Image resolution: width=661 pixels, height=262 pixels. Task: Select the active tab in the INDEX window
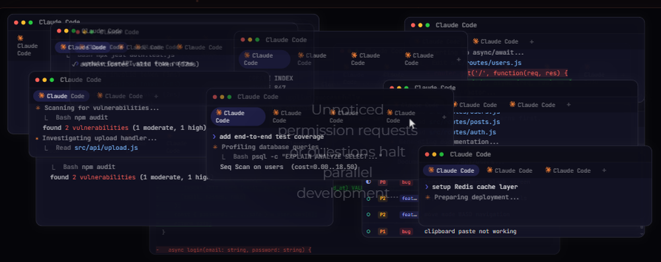pyautogui.click(x=264, y=59)
